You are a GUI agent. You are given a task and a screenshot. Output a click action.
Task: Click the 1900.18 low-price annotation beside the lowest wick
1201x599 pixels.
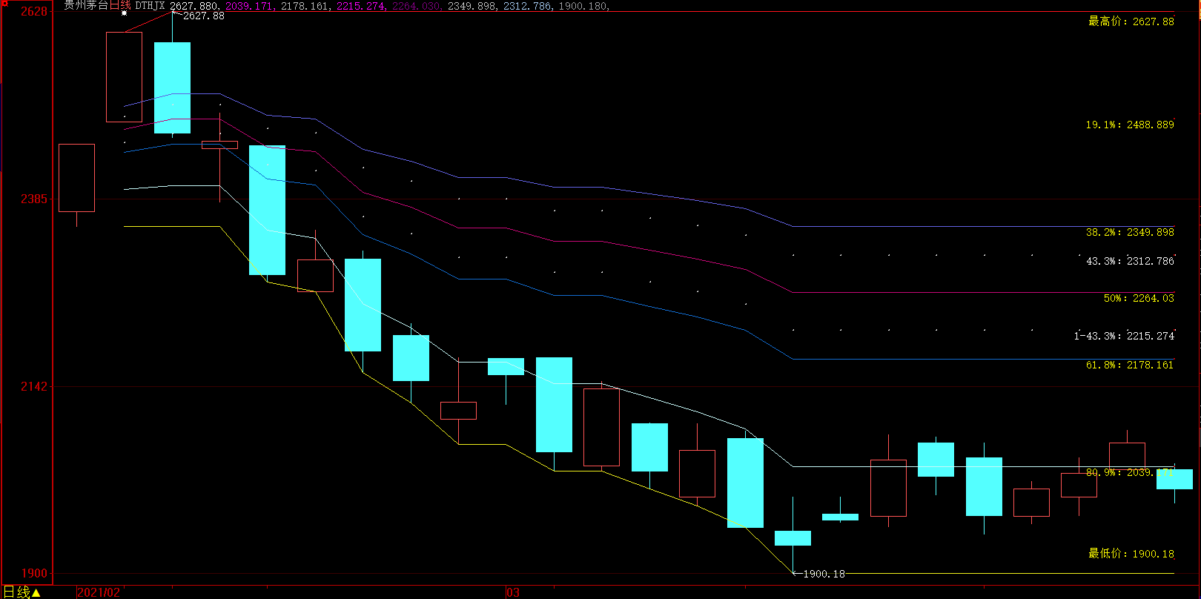(824, 574)
